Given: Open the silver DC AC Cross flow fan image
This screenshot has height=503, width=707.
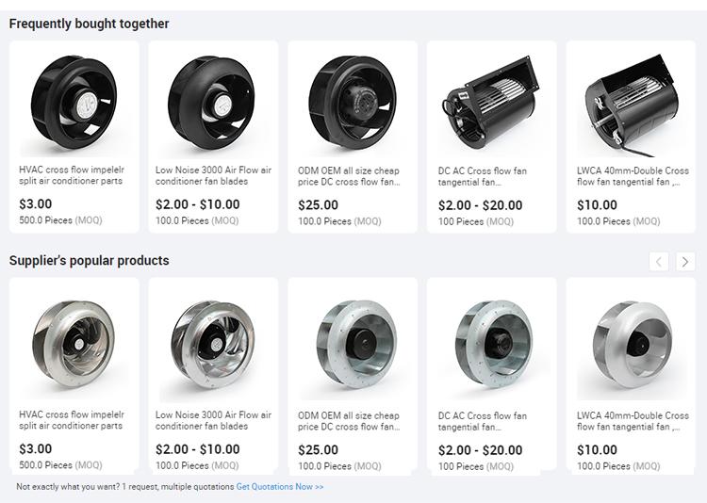Looking at the screenshot, I should pyautogui.click(x=491, y=345).
